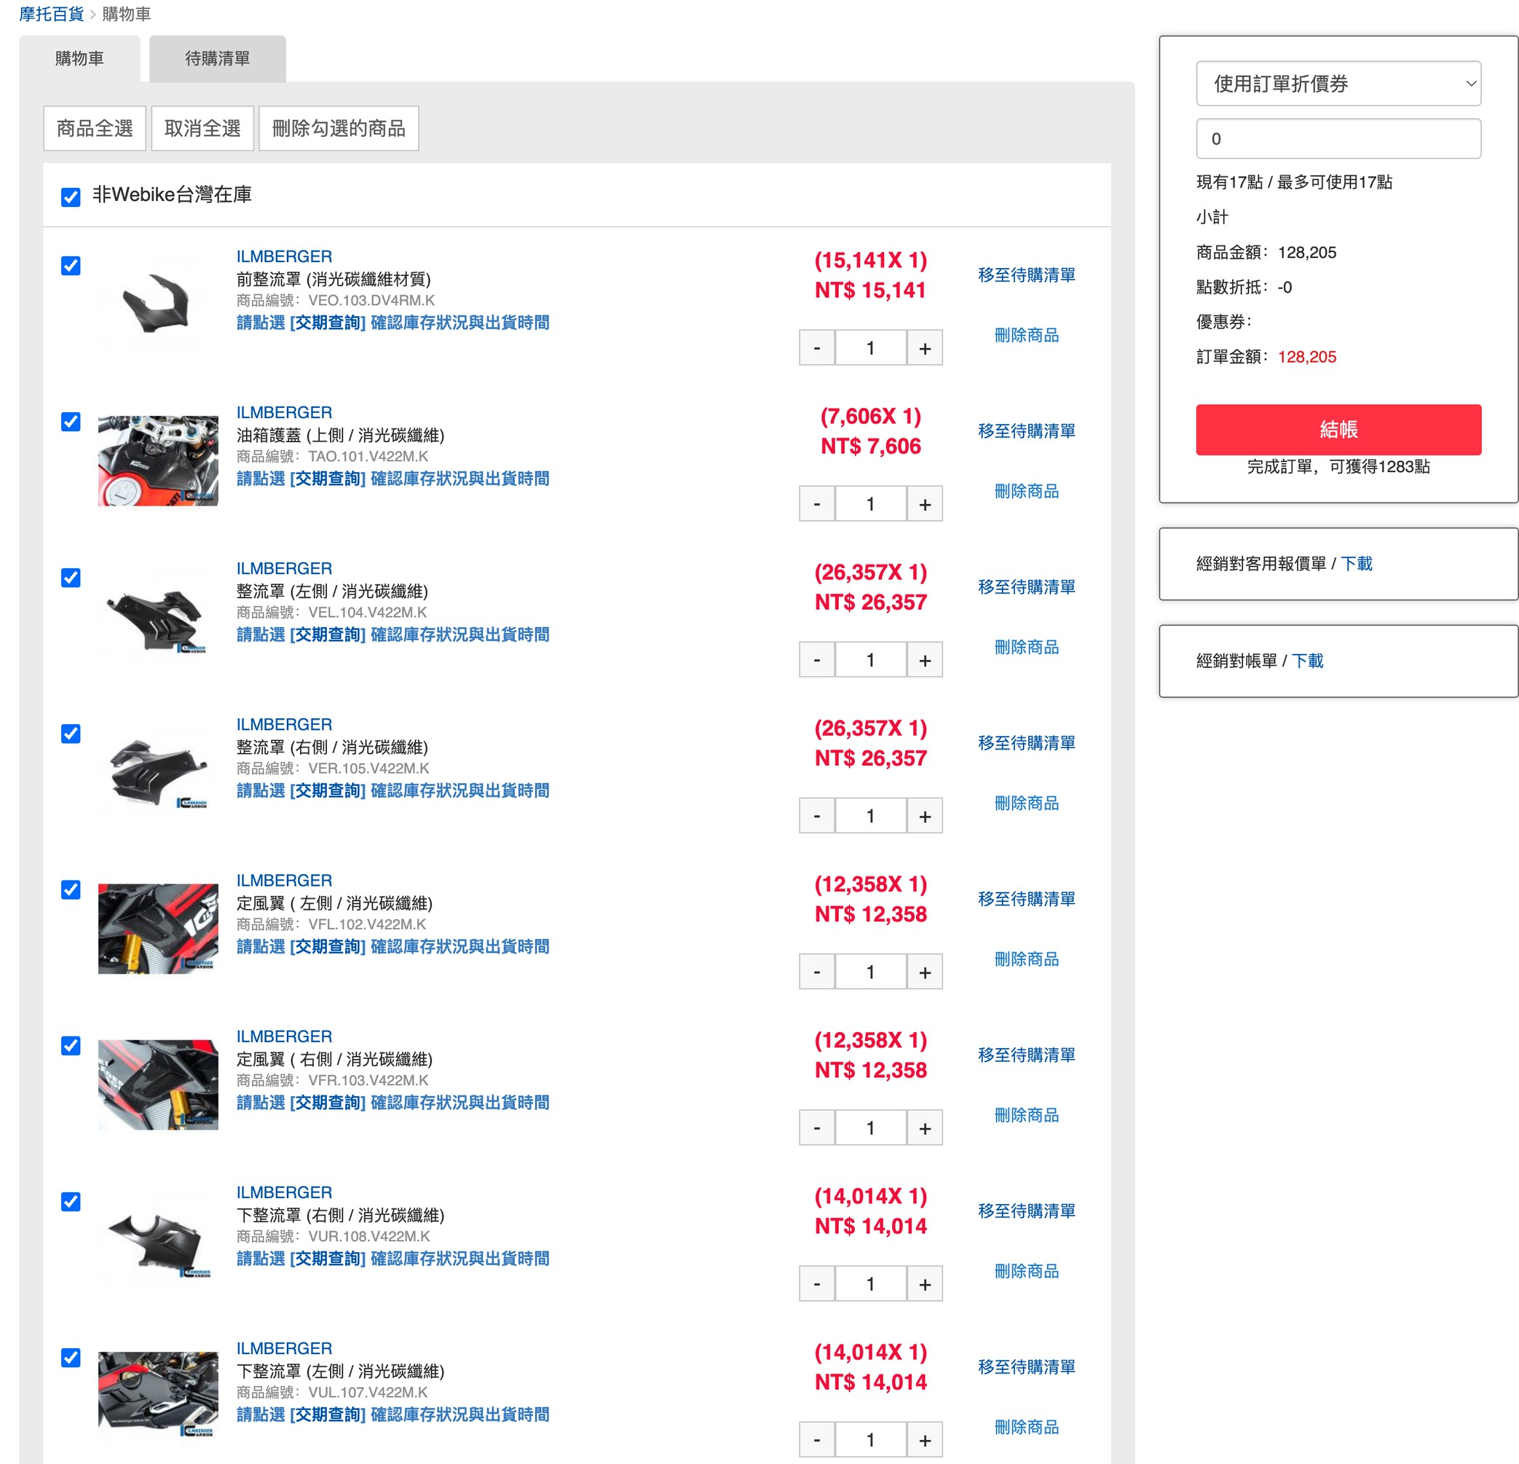The image size is (1519, 1464).
Task: Uncheck the 非Webike台灣在庫 group checkbox
Action: point(71,197)
